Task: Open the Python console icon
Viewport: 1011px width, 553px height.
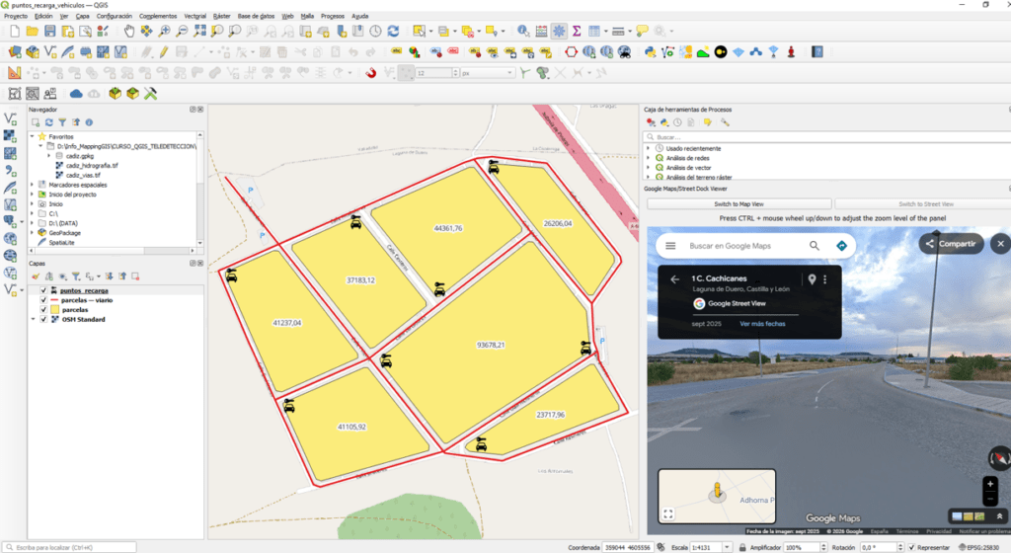Action: tap(650, 52)
